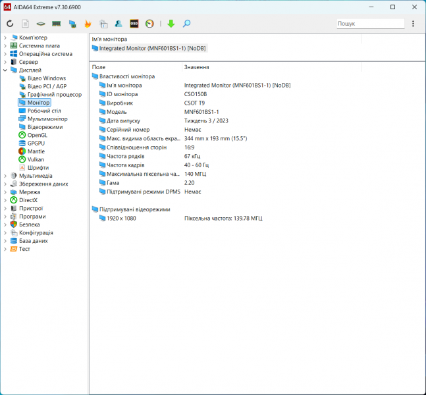426x395 pixels.
Task: Open the clipboard report wizard icon
Action: click(103, 24)
